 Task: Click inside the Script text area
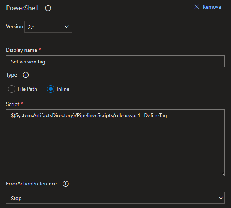(x=115, y=143)
